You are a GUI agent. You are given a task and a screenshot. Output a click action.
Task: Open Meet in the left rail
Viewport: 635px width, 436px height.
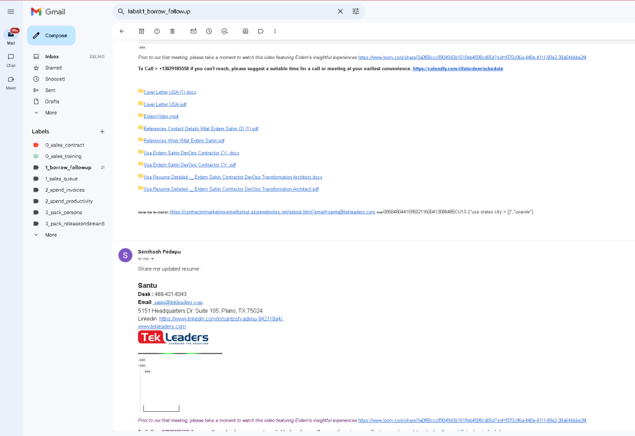tap(11, 83)
